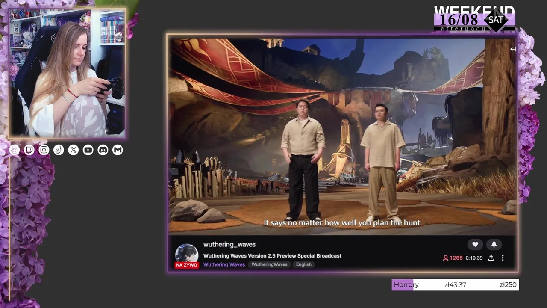Follow channel with the heart button

tap(475, 244)
